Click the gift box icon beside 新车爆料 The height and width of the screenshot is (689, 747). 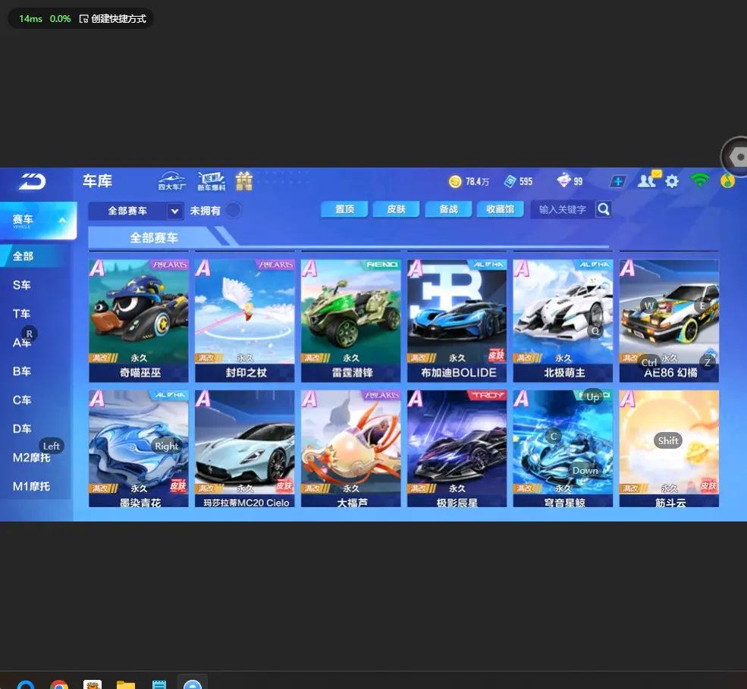click(x=244, y=181)
